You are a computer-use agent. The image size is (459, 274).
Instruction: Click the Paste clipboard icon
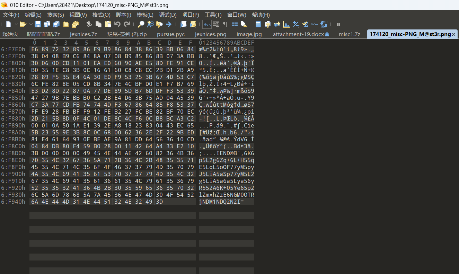point(108,24)
